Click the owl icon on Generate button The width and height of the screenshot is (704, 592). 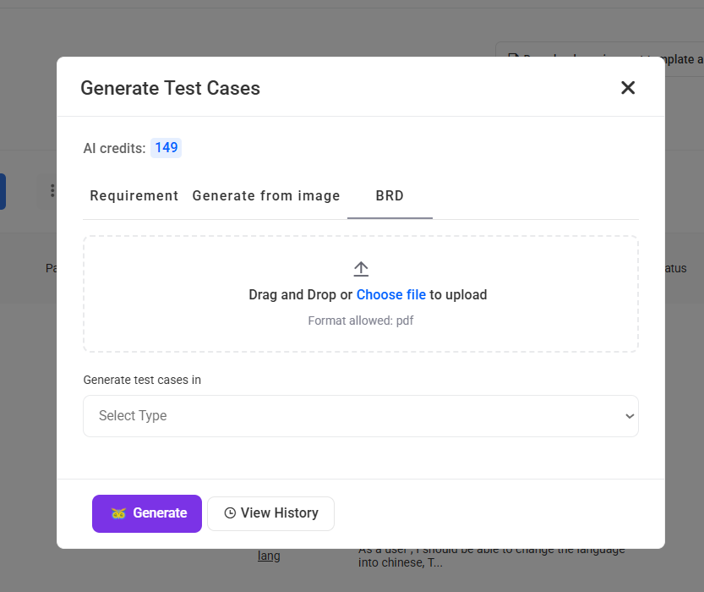tap(118, 513)
